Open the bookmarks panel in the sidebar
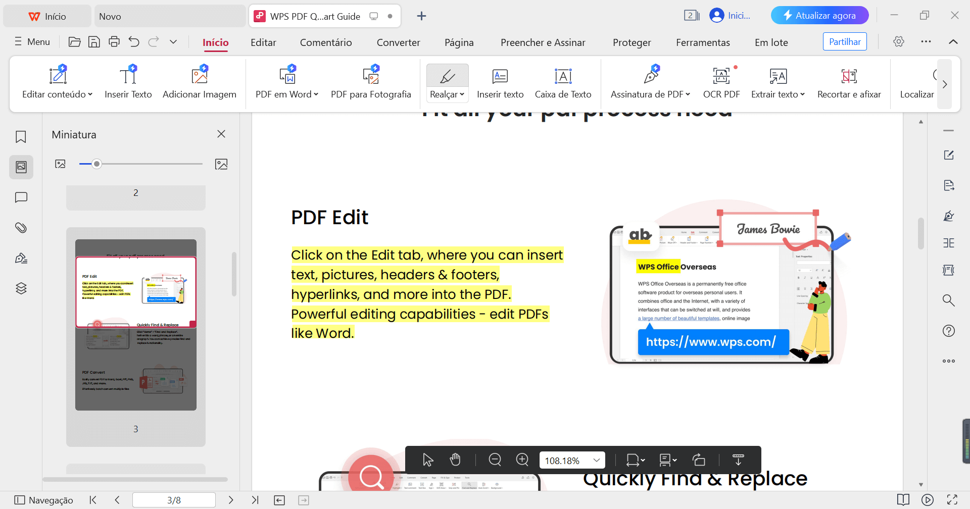Viewport: 970px width, 509px height. pos(21,136)
